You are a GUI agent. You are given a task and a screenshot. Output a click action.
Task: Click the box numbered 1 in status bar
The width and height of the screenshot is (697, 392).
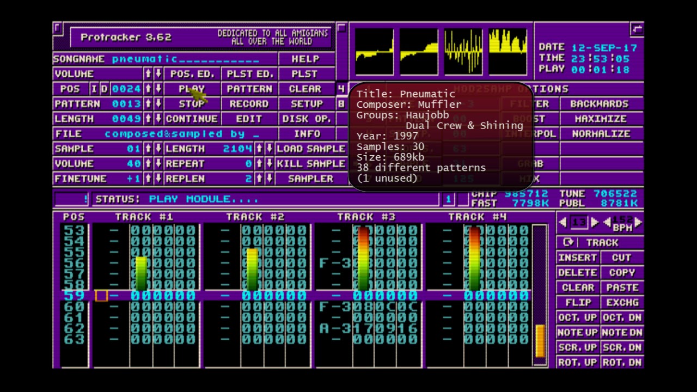click(448, 199)
